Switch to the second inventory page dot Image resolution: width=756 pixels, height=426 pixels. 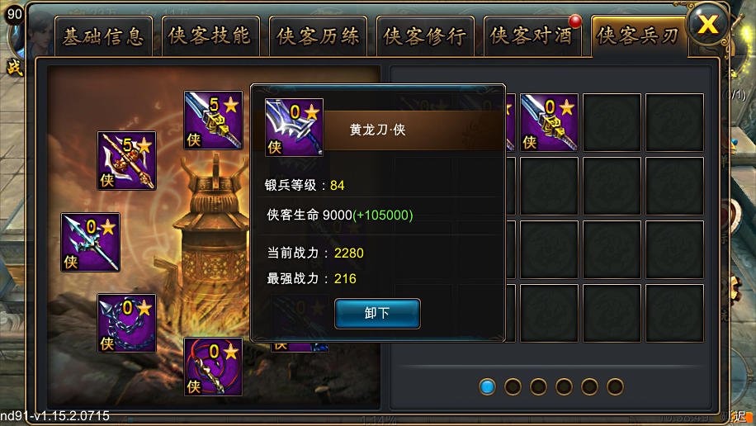[x=513, y=386]
